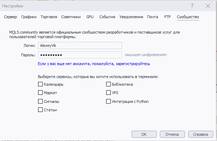Close the Настройки dialog window
Screen dimensions: 217x141
point(208,7)
